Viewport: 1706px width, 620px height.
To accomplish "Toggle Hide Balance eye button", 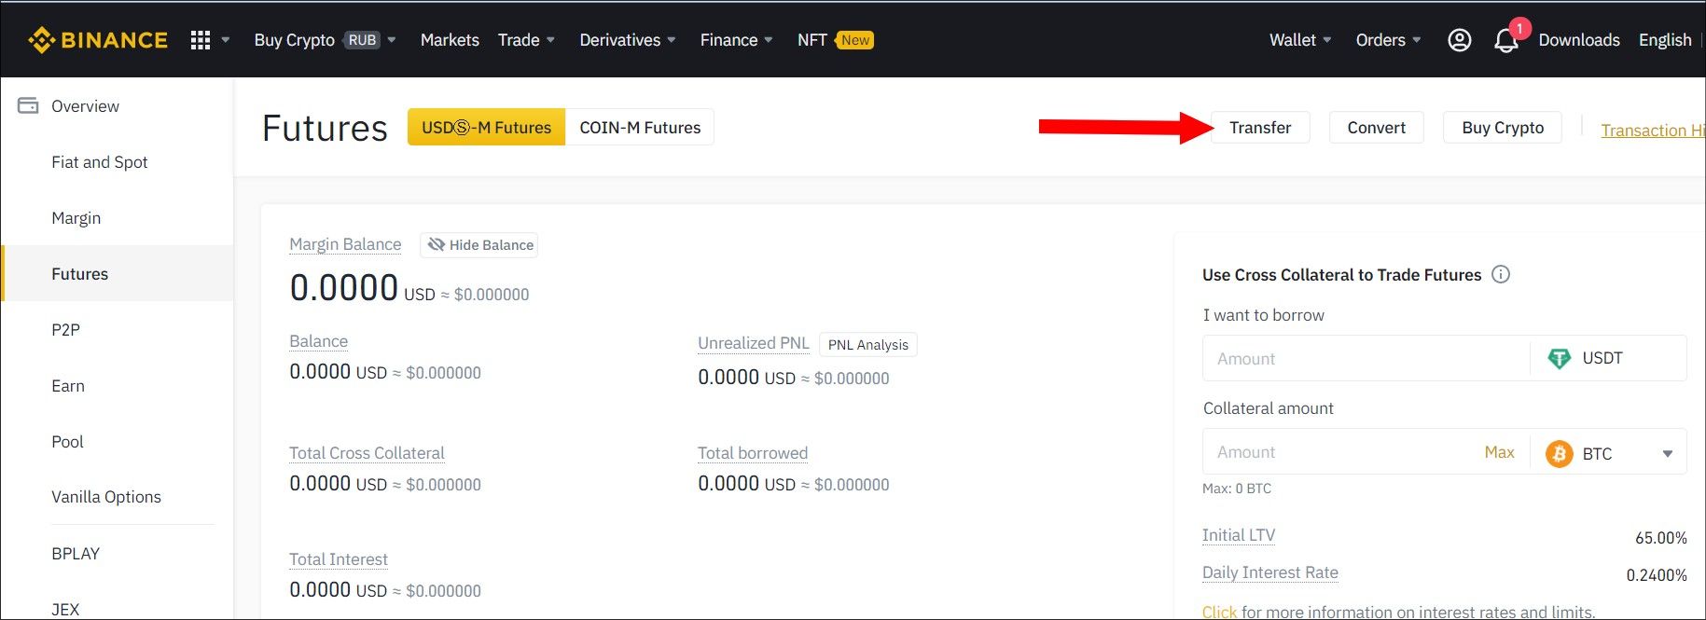I will [479, 244].
